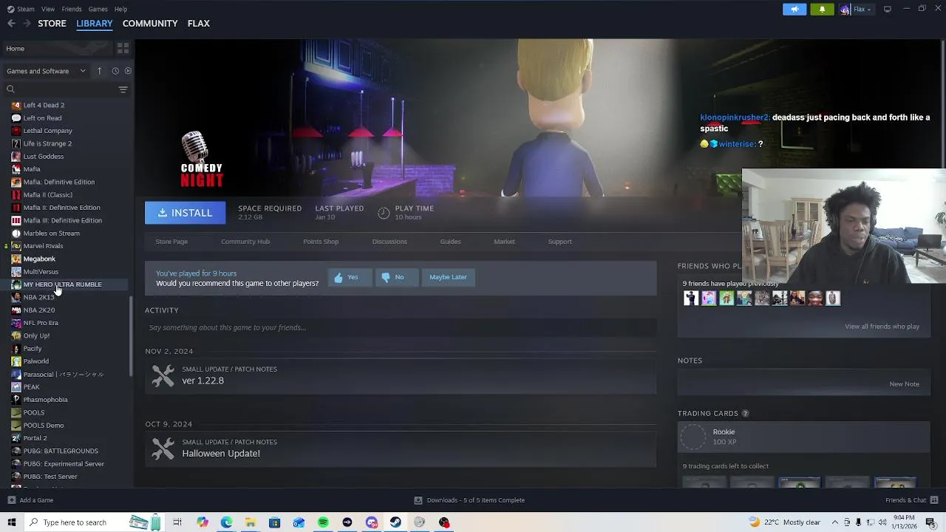Toggle recent activity clock filter

115,71
